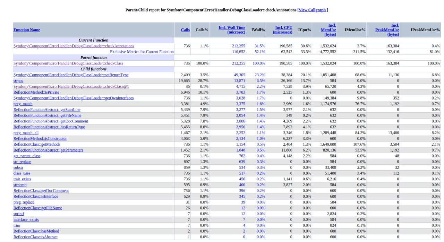Select the Child functions section heading

94,69
